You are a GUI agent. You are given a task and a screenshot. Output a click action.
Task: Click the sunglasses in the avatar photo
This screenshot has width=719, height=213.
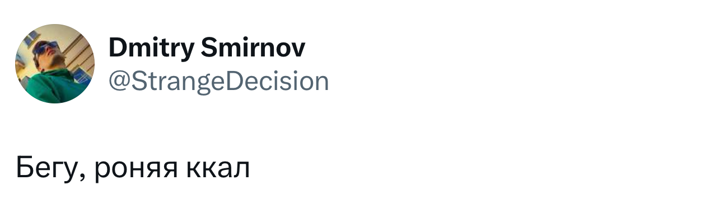45,48
